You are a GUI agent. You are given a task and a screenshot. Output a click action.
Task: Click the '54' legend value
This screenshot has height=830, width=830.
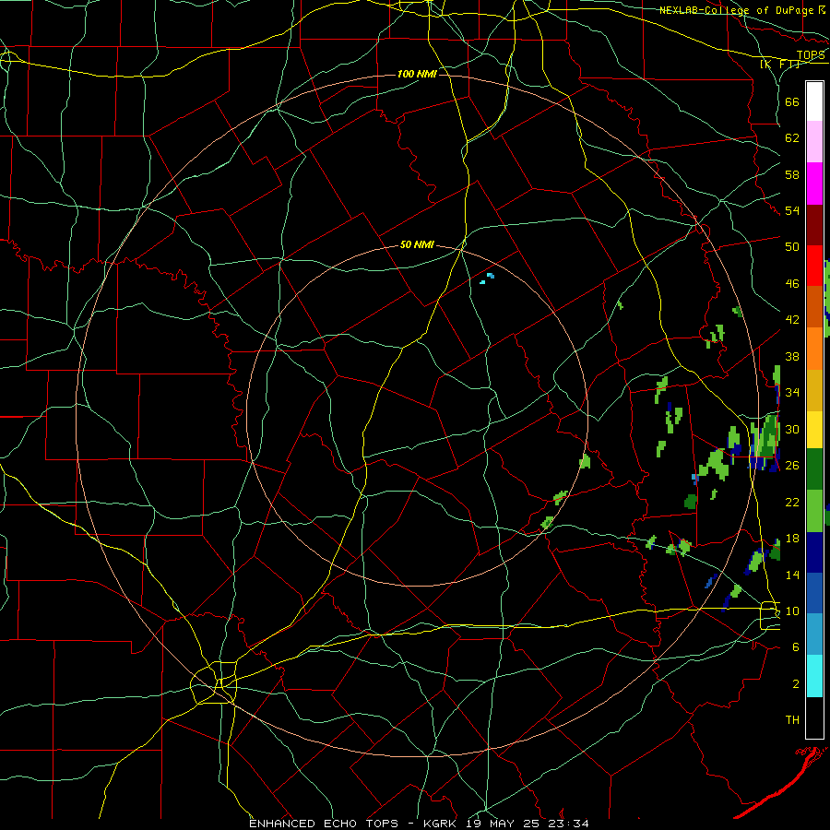[792, 210]
